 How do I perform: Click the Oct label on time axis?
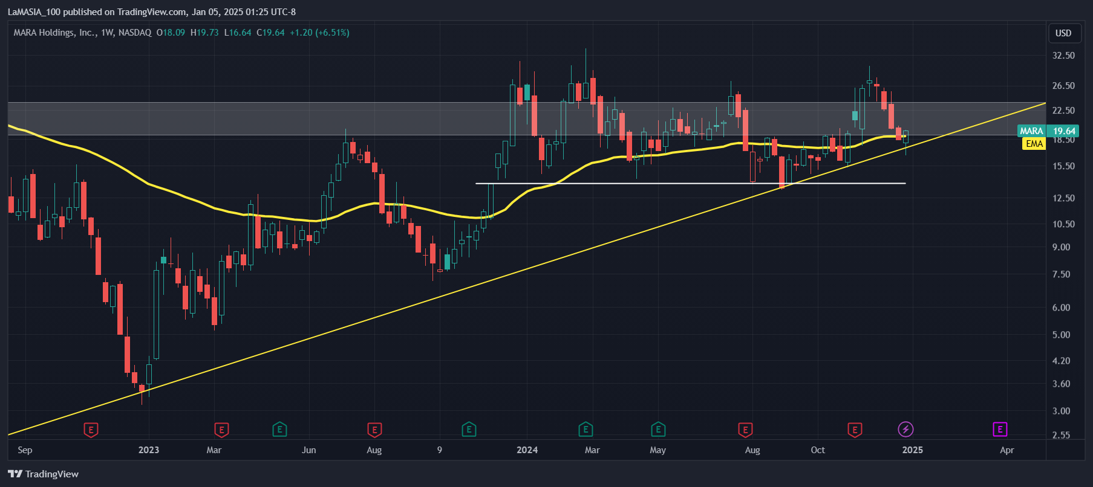[x=818, y=450]
